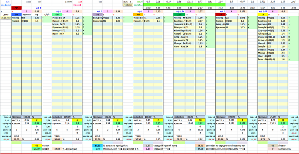Screen dimensions: 299x154
Task: Select coefficient "2,8" in Айнтрахт row of 22м
Action: (x=200, y=27)
